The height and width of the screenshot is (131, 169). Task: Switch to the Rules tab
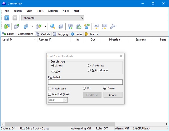(76, 34)
